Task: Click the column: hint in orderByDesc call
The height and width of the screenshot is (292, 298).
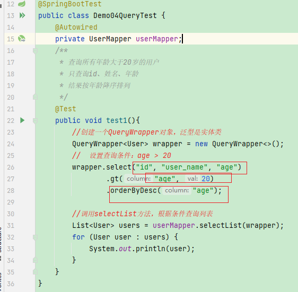Action: 177,191
